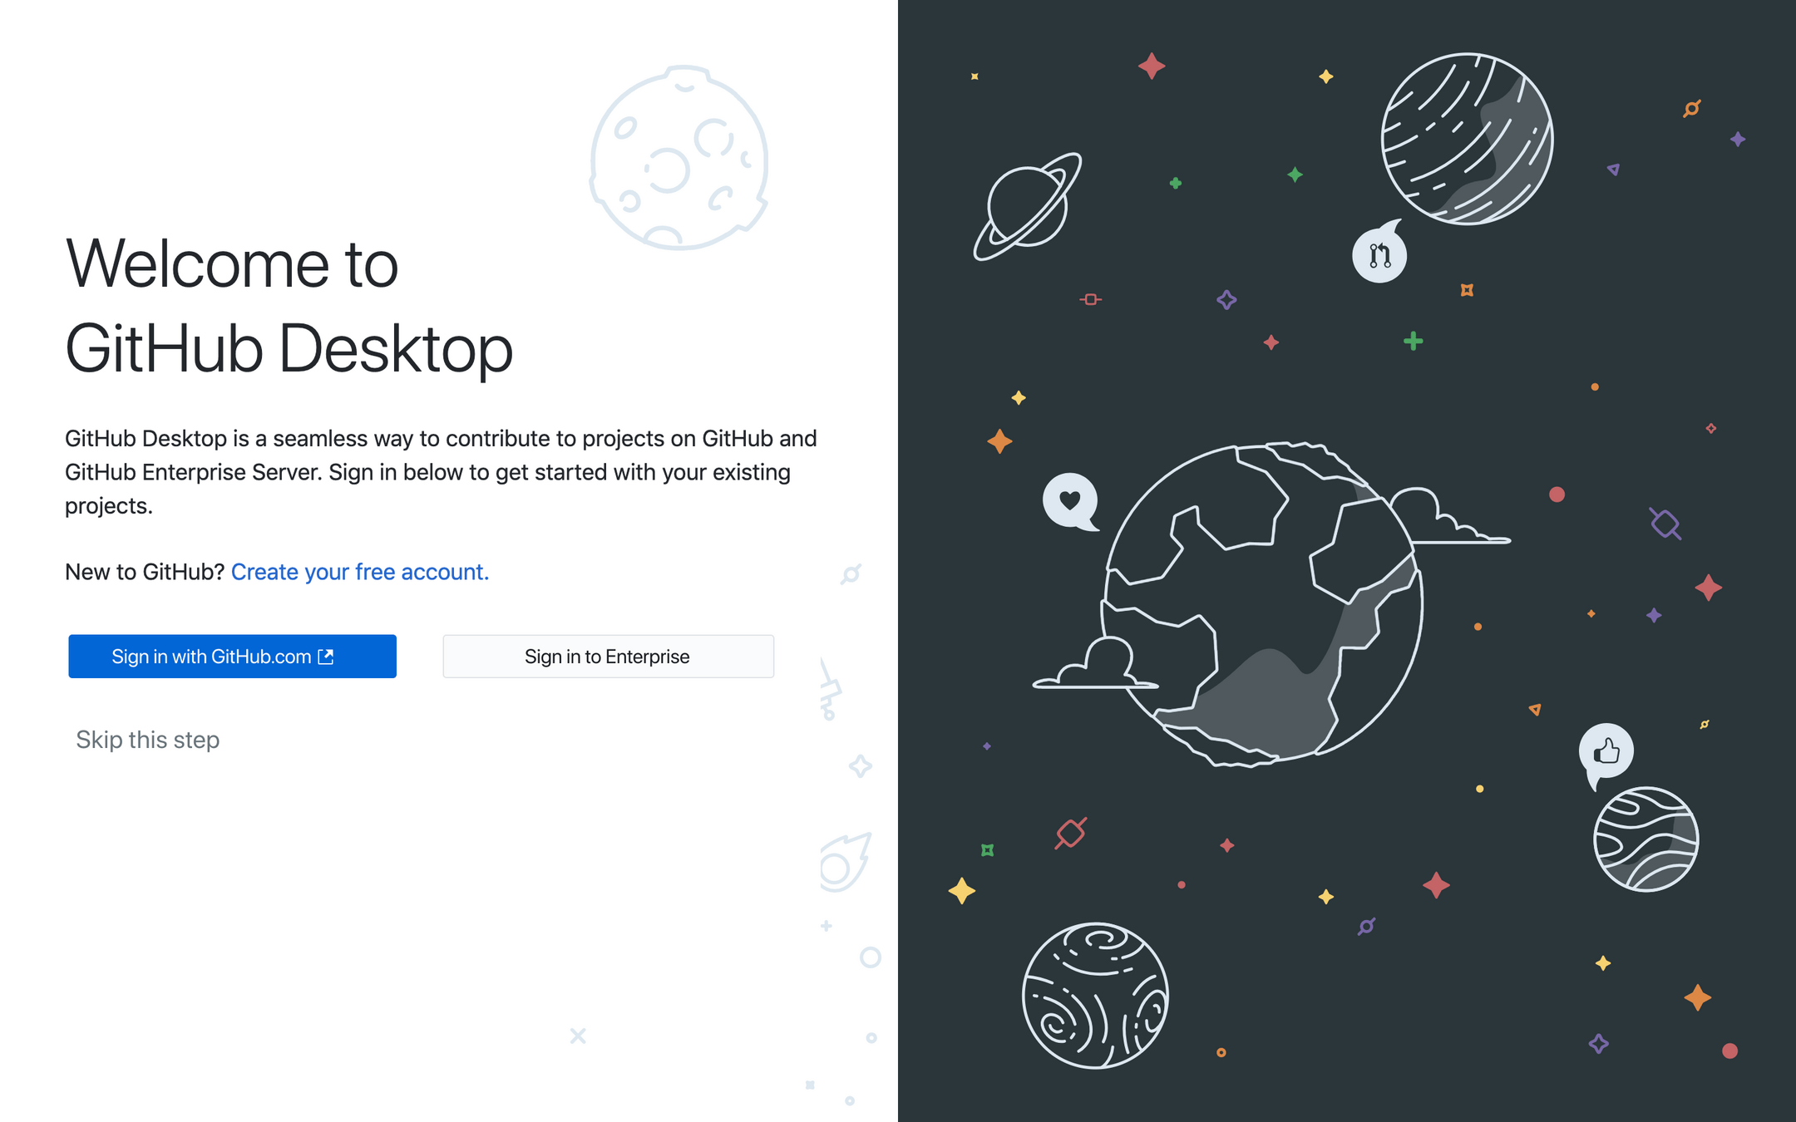Image resolution: width=1796 pixels, height=1122 pixels.
Task: Click the pull request speech bubble icon
Action: (1379, 255)
